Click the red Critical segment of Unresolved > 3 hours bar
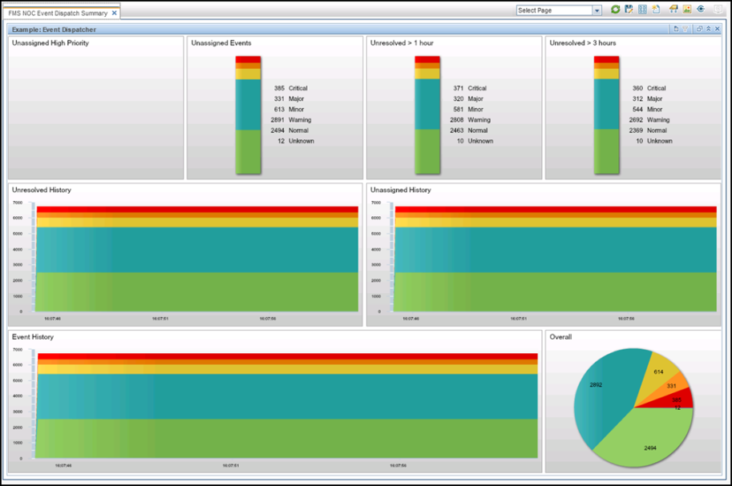Screen dimensions: 732x486 coord(606,59)
